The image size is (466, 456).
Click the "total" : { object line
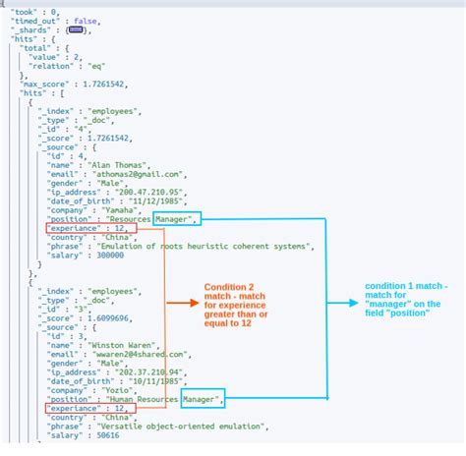[44, 48]
